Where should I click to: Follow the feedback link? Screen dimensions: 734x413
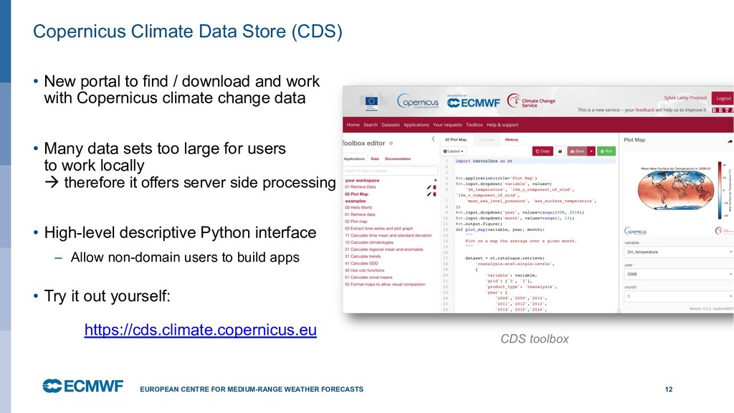(644, 110)
